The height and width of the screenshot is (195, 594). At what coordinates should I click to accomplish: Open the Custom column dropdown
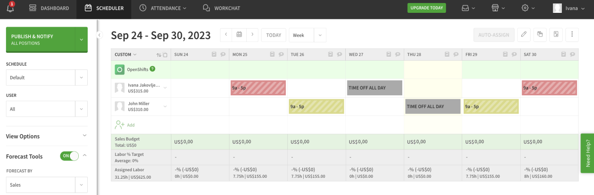[126, 54]
